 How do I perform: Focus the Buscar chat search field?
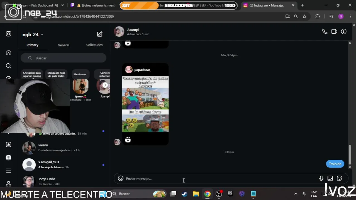pyautogui.click(x=64, y=58)
